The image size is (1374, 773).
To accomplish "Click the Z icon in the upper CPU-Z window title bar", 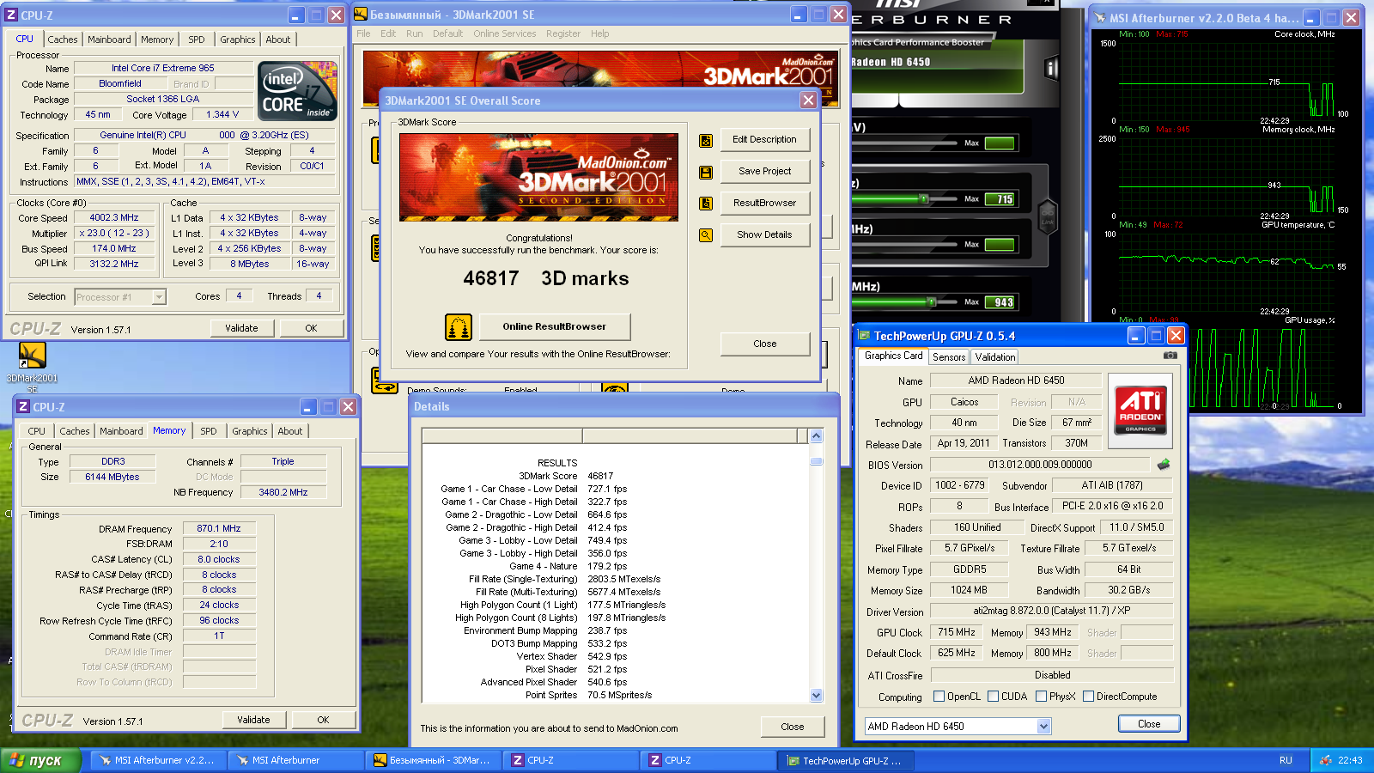I will [11, 15].
